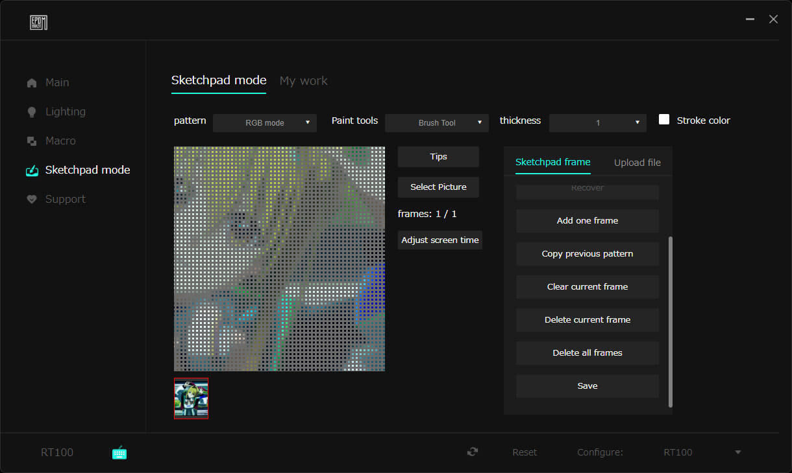This screenshot has width=792, height=473.
Task: Open the thickness dropdown
Action: [598, 122]
